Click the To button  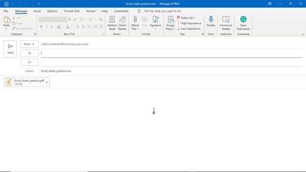30,53
